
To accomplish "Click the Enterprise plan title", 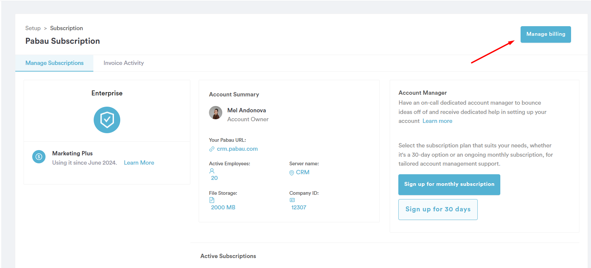I will point(107,93).
